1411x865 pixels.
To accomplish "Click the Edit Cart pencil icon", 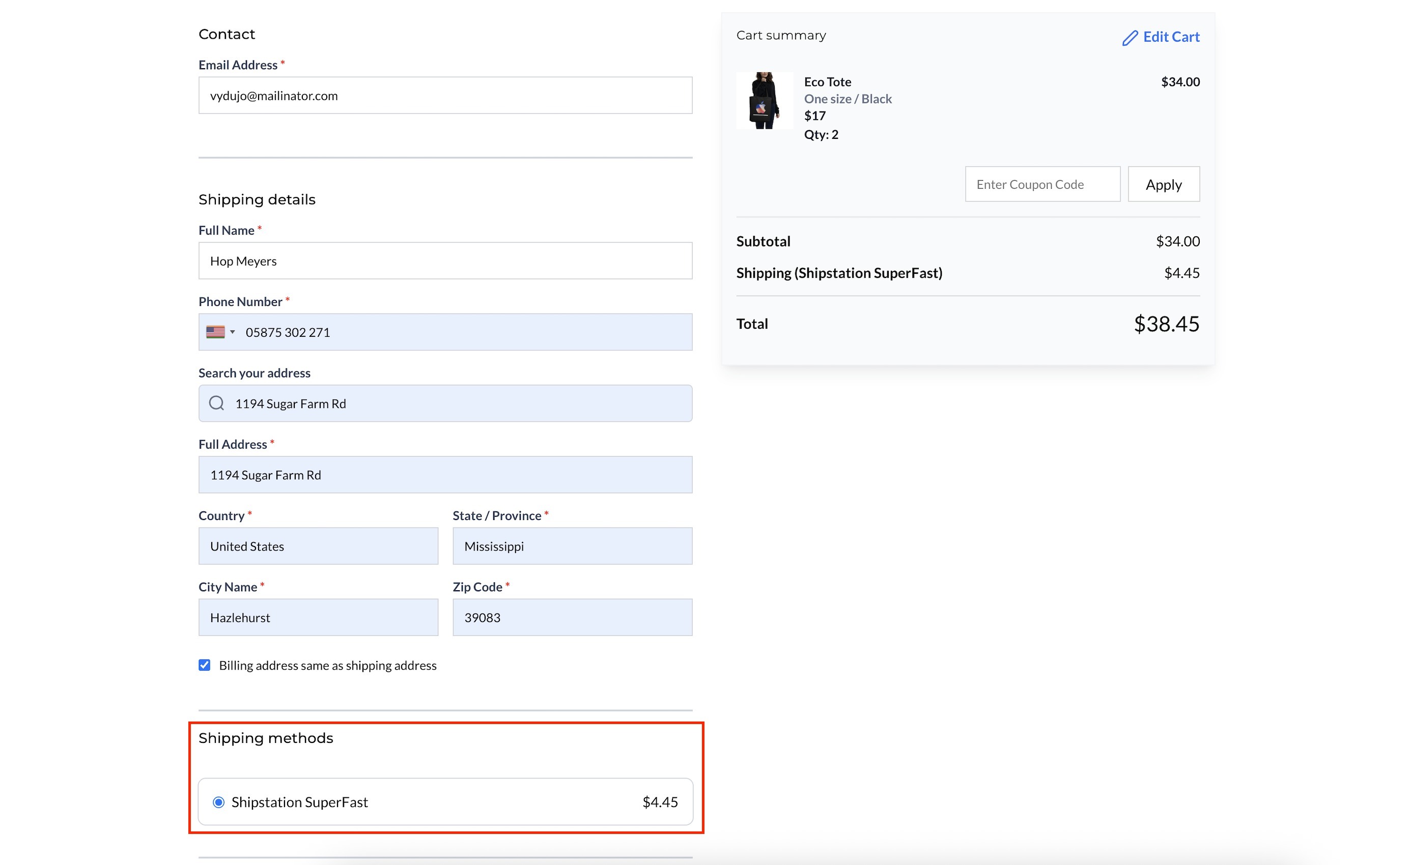I will (x=1129, y=38).
